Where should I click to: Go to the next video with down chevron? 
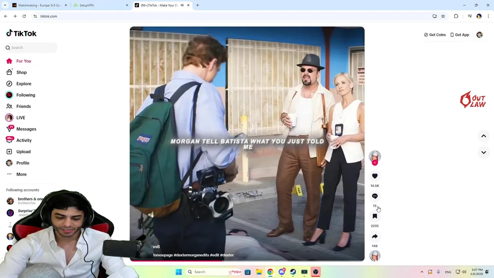coord(484,153)
